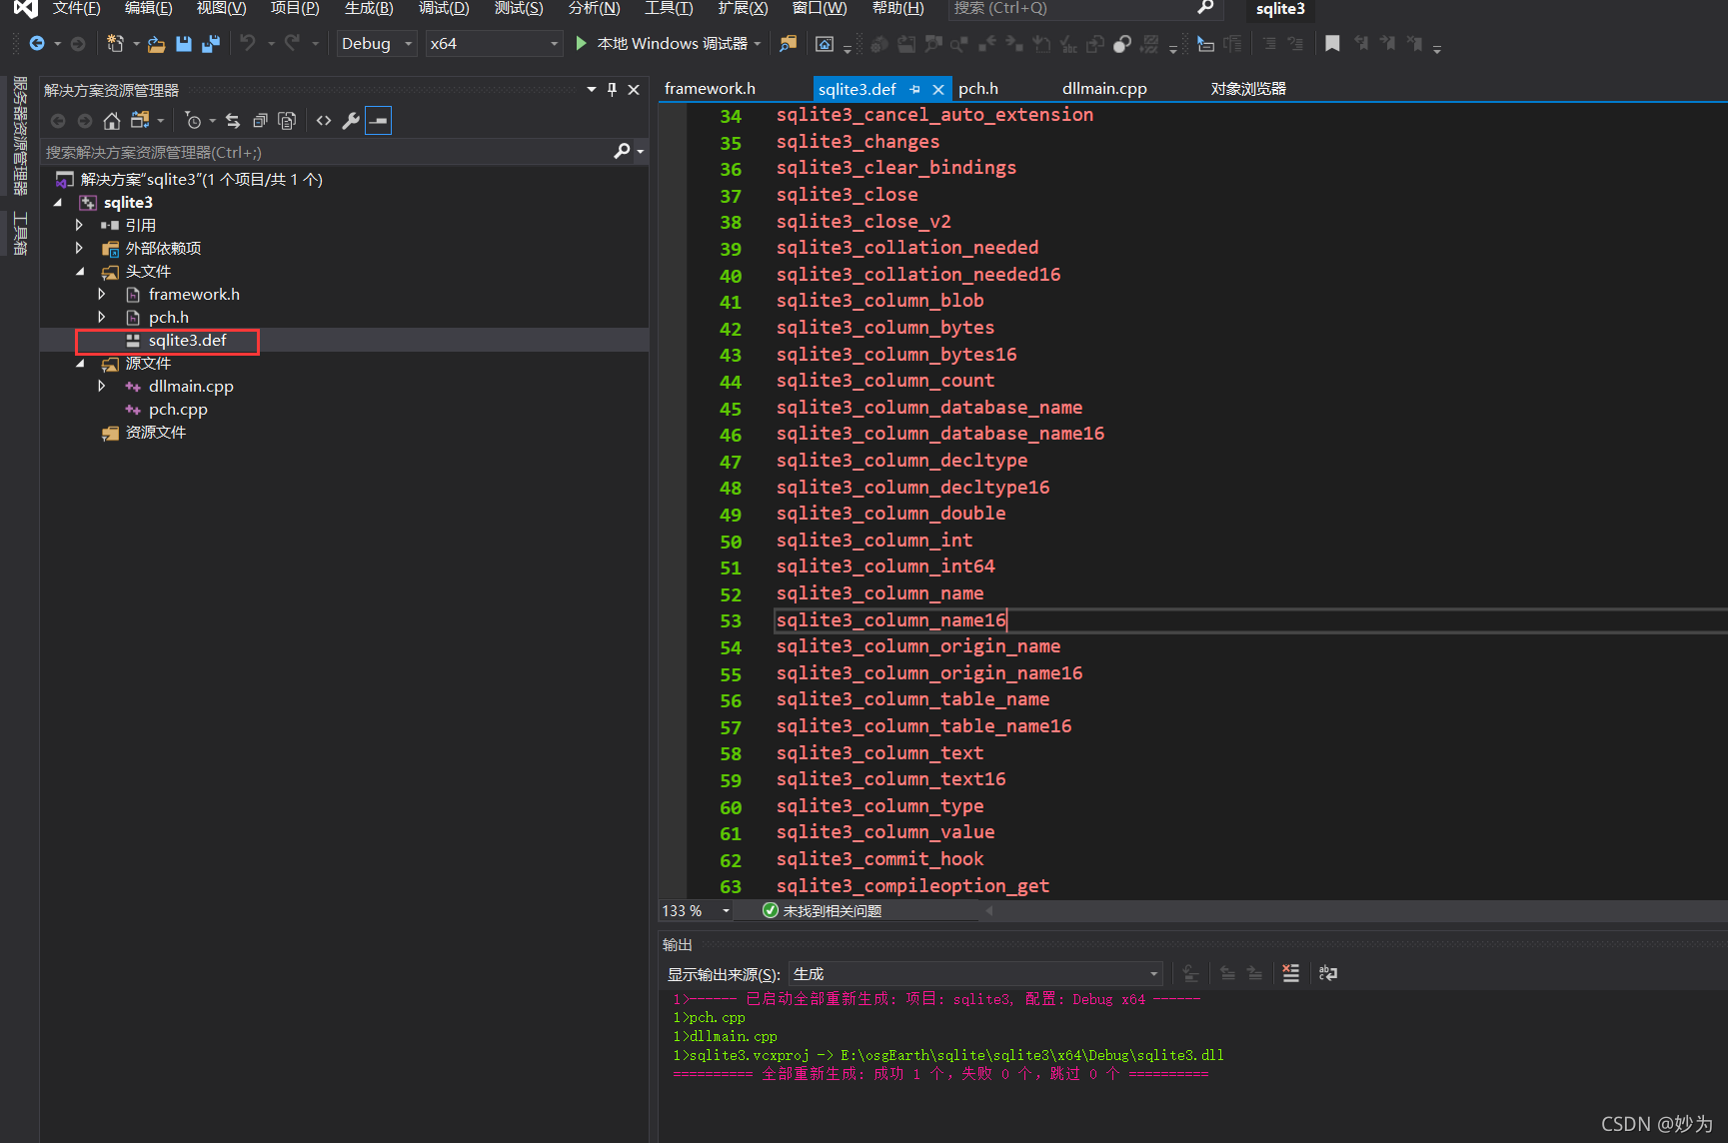Expand the 引用 references node

pos(79,226)
